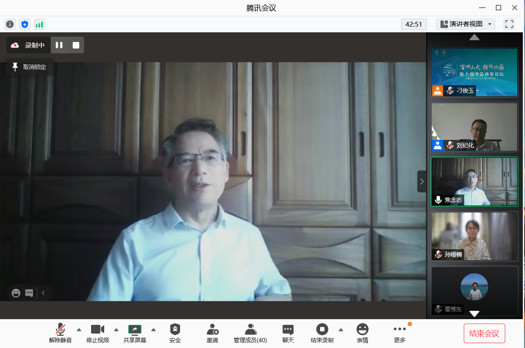Open 管理成员(40) participants list

250,334
